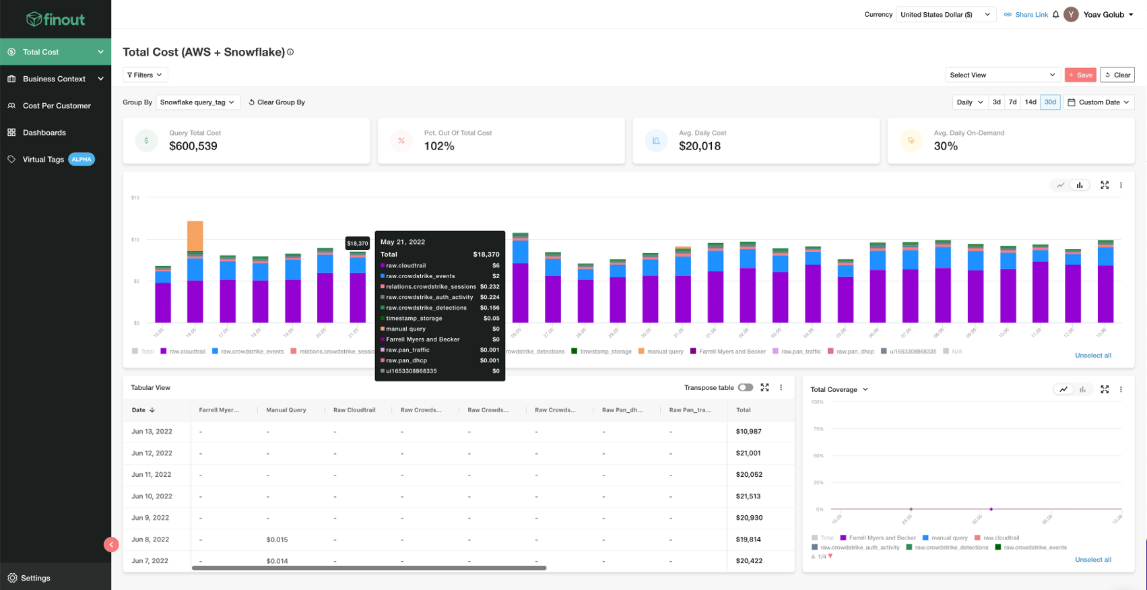The height and width of the screenshot is (590, 1147).
Task: Open the Snowflake query_tag group-by dropdown
Action: [x=197, y=102]
